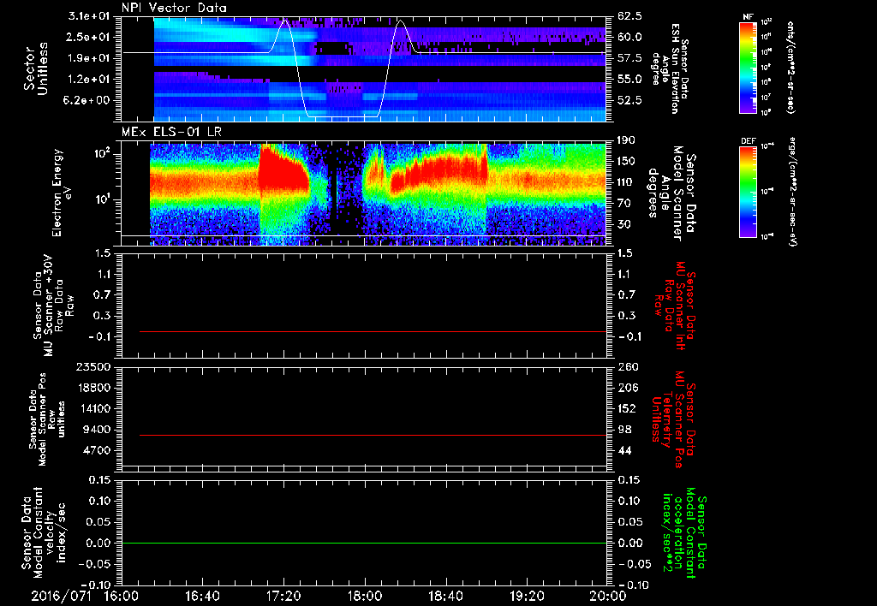Click the 10¹ electron energy tick label

pos(102,199)
